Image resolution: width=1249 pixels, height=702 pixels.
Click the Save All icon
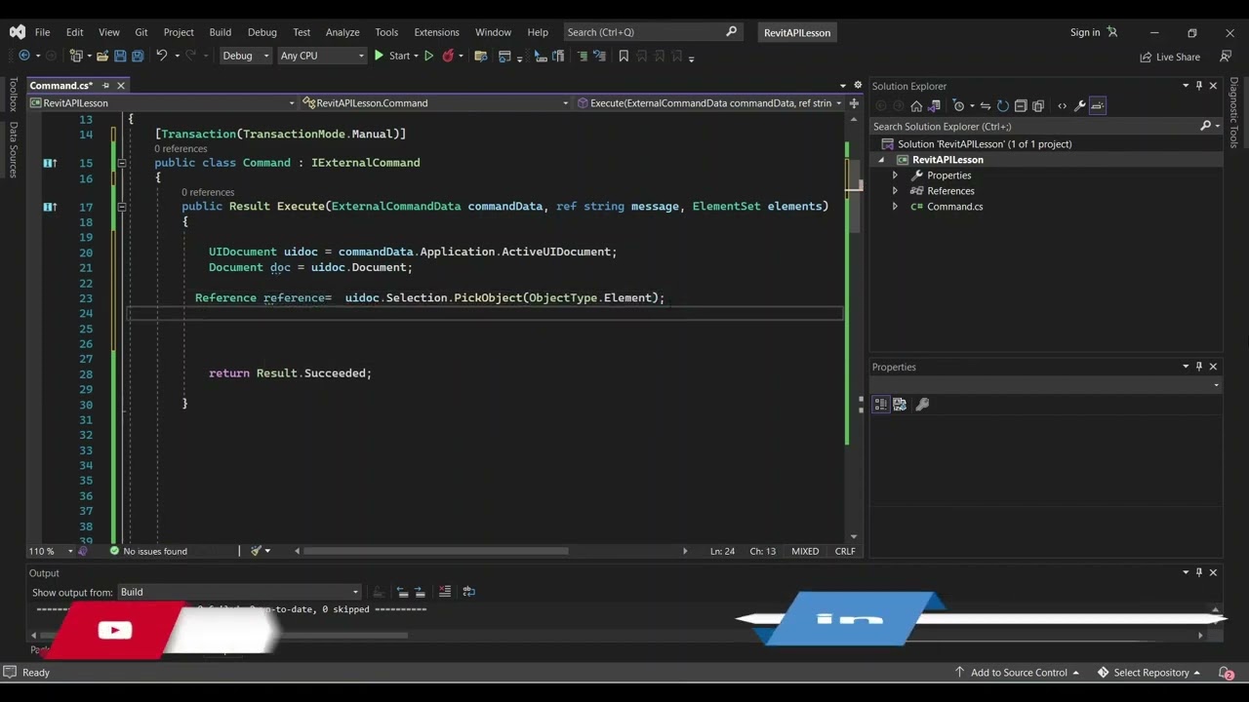click(x=138, y=56)
